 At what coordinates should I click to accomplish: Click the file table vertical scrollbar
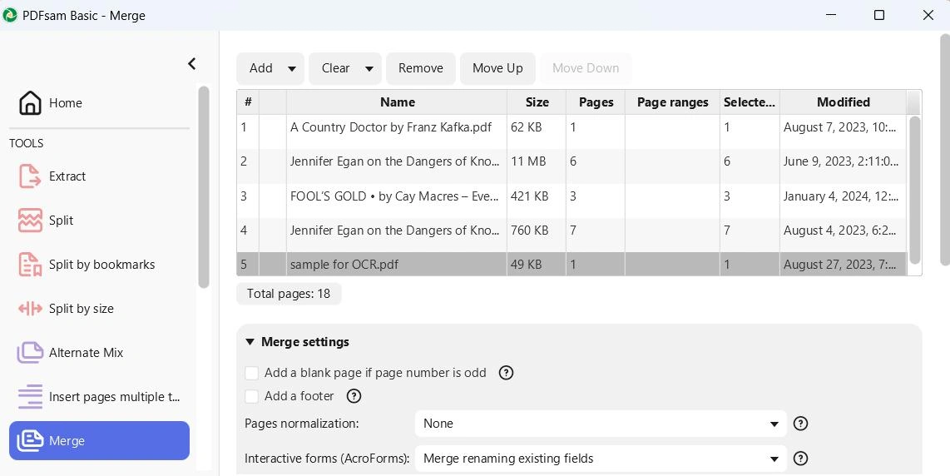[915, 190]
